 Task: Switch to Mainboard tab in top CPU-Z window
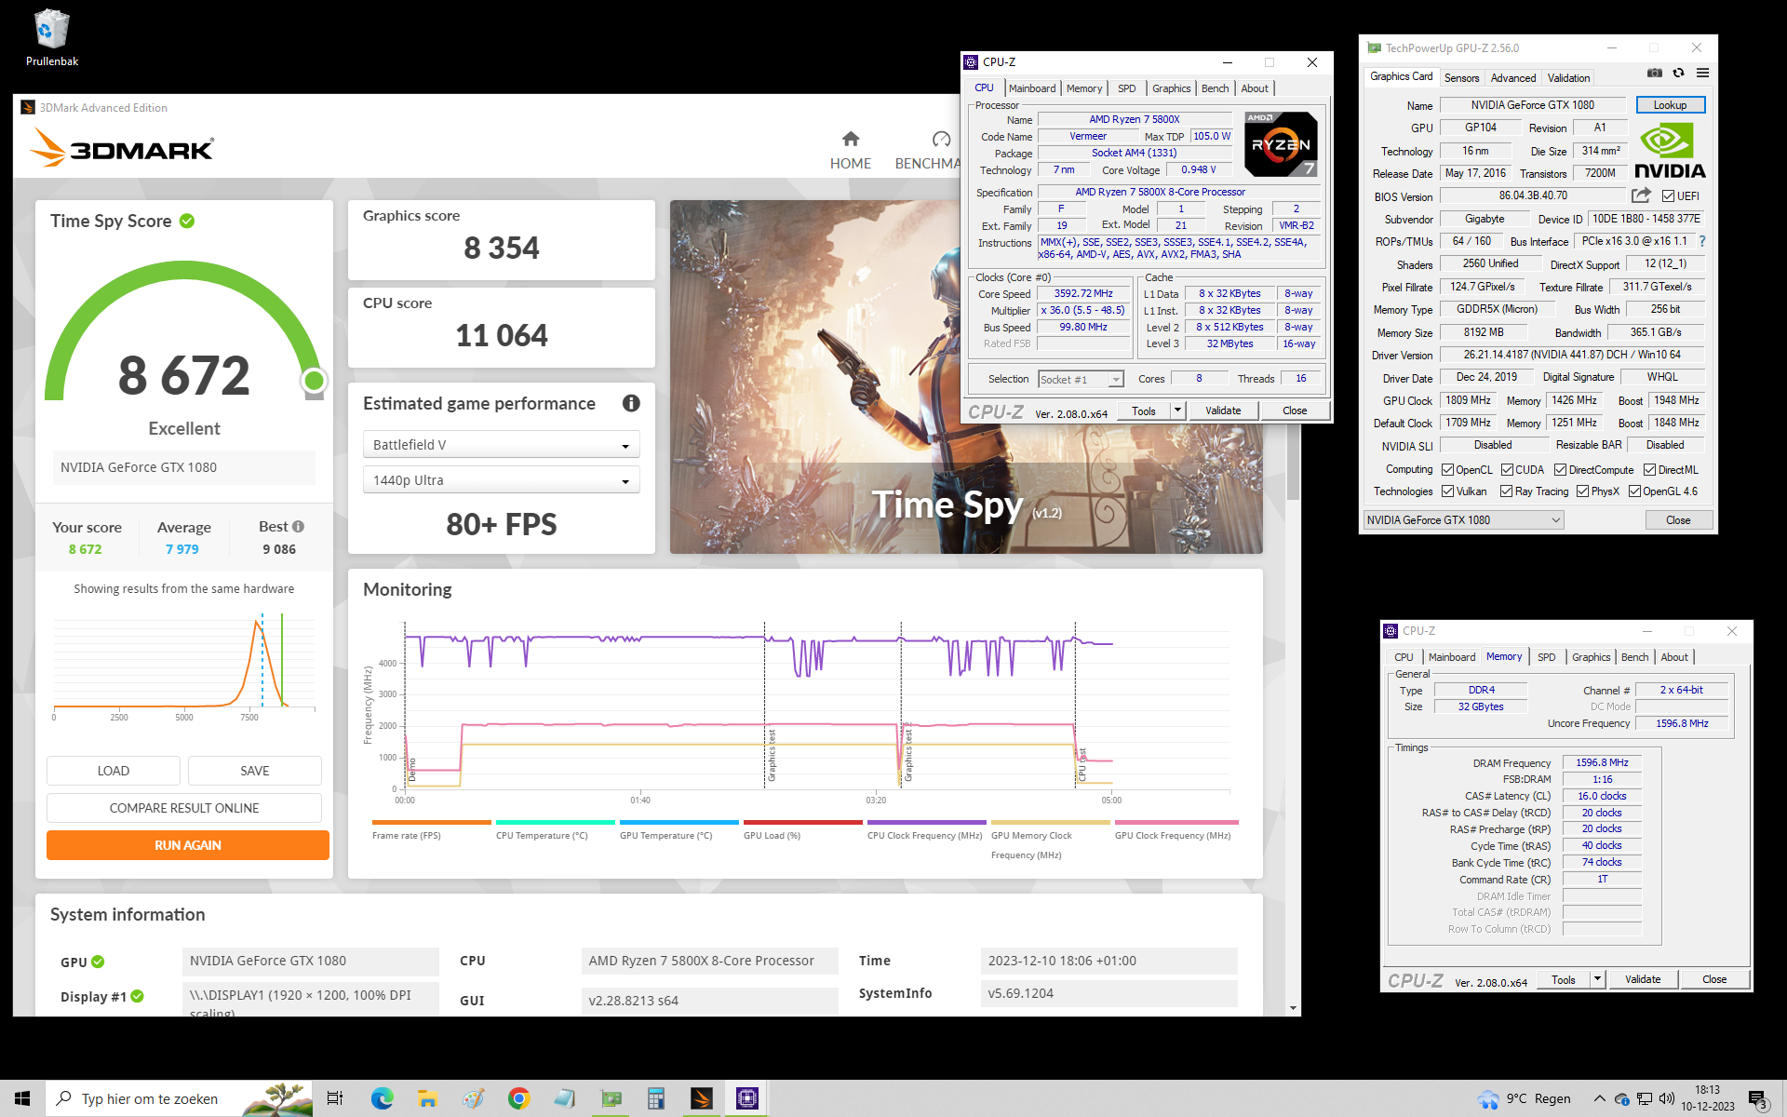click(1032, 88)
